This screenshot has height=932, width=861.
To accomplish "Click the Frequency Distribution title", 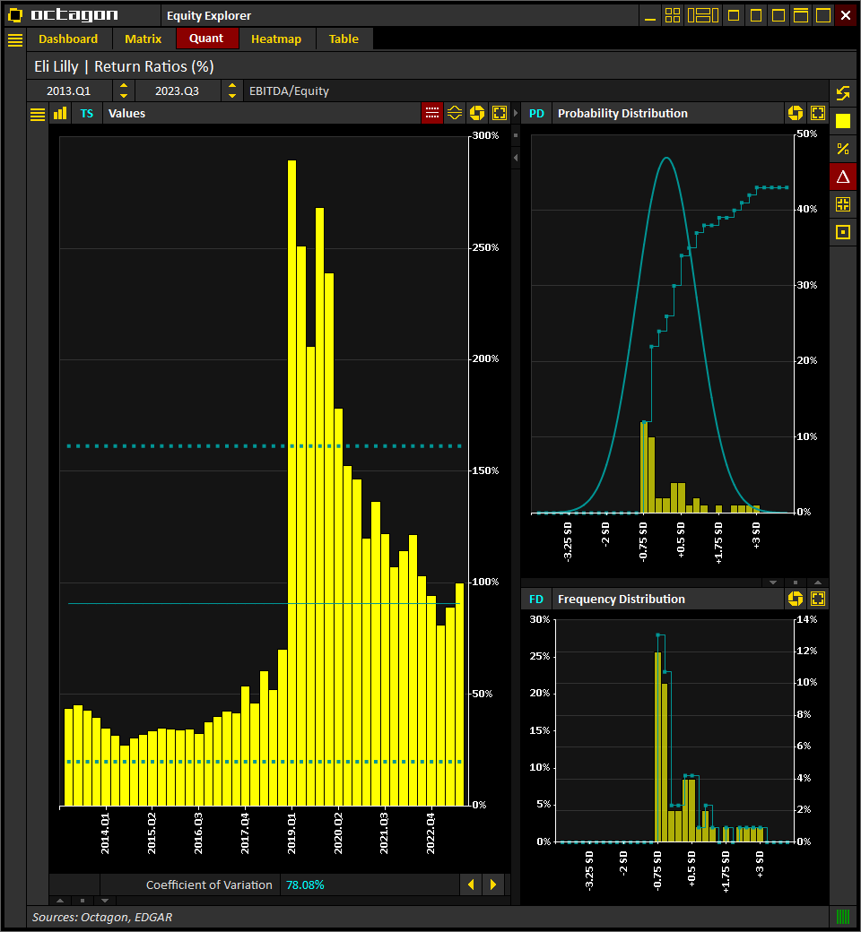I will coord(622,600).
